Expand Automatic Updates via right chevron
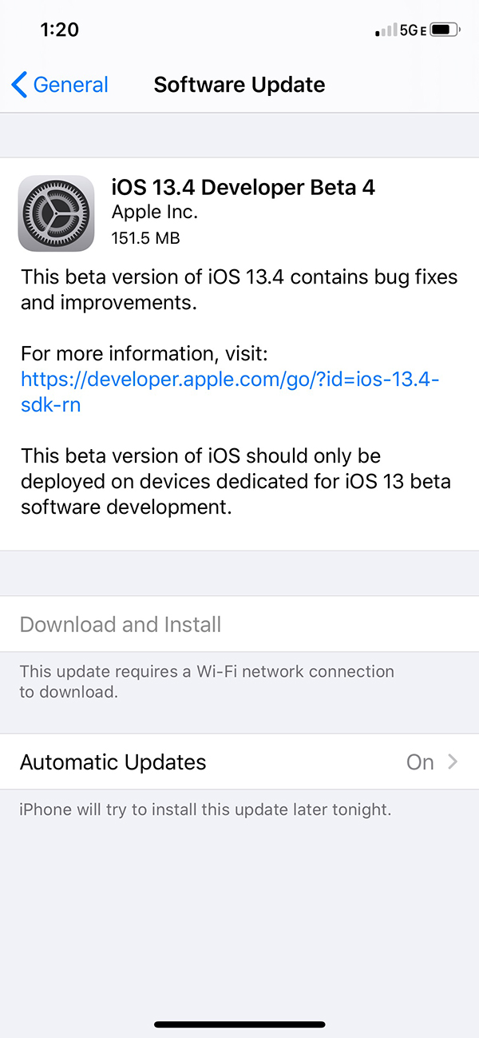479x1038 pixels. pyautogui.click(x=453, y=762)
